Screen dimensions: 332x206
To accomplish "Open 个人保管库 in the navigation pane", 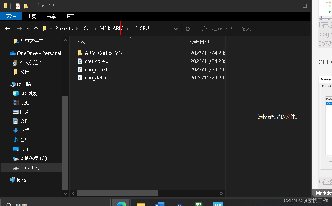I will 31,62.
